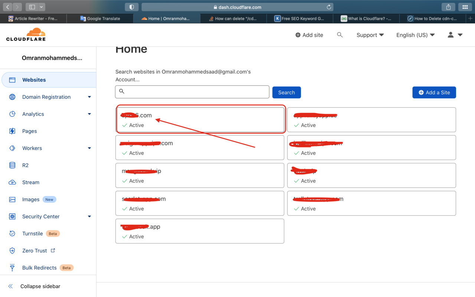Open Workers sidebar item
This screenshot has height=297, width=475.
click(32, 148)
